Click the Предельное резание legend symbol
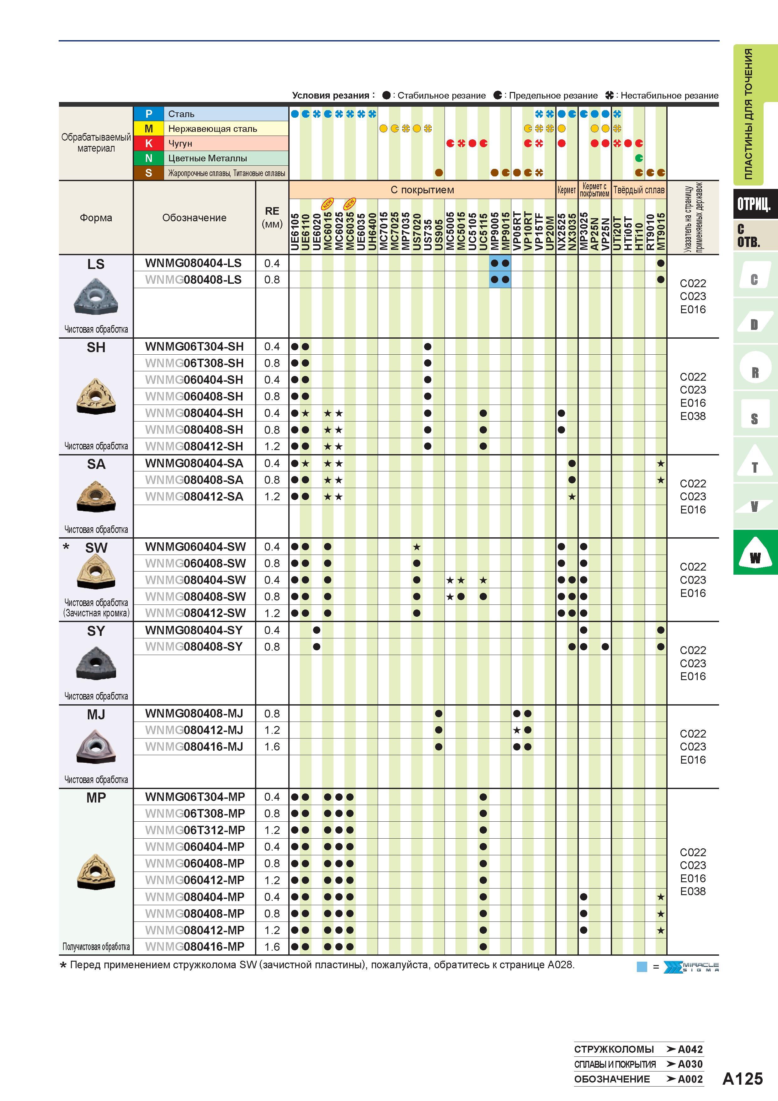The width and height of the screenshot is (778, 1101). (498, 95)
